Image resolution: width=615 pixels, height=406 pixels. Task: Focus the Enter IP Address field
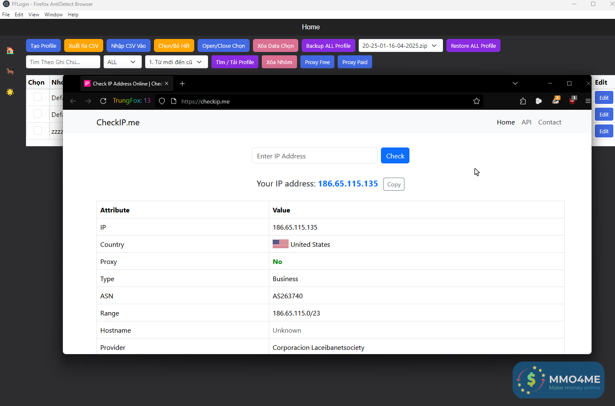[x=315, y=156]
